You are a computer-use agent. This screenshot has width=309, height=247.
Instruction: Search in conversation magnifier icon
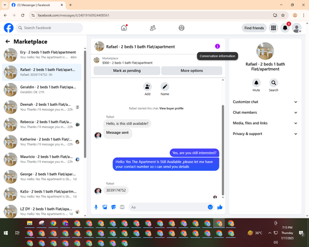coord(273,83)
